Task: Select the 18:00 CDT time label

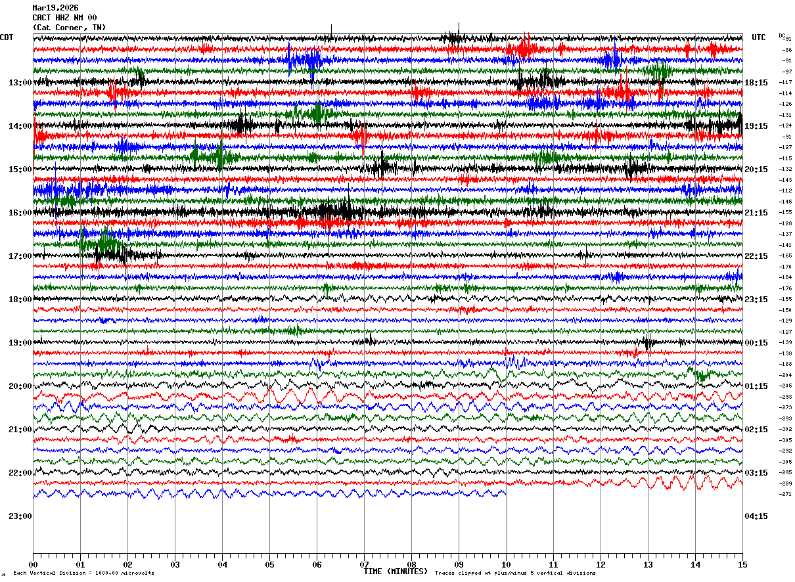Action: [20, 300]
